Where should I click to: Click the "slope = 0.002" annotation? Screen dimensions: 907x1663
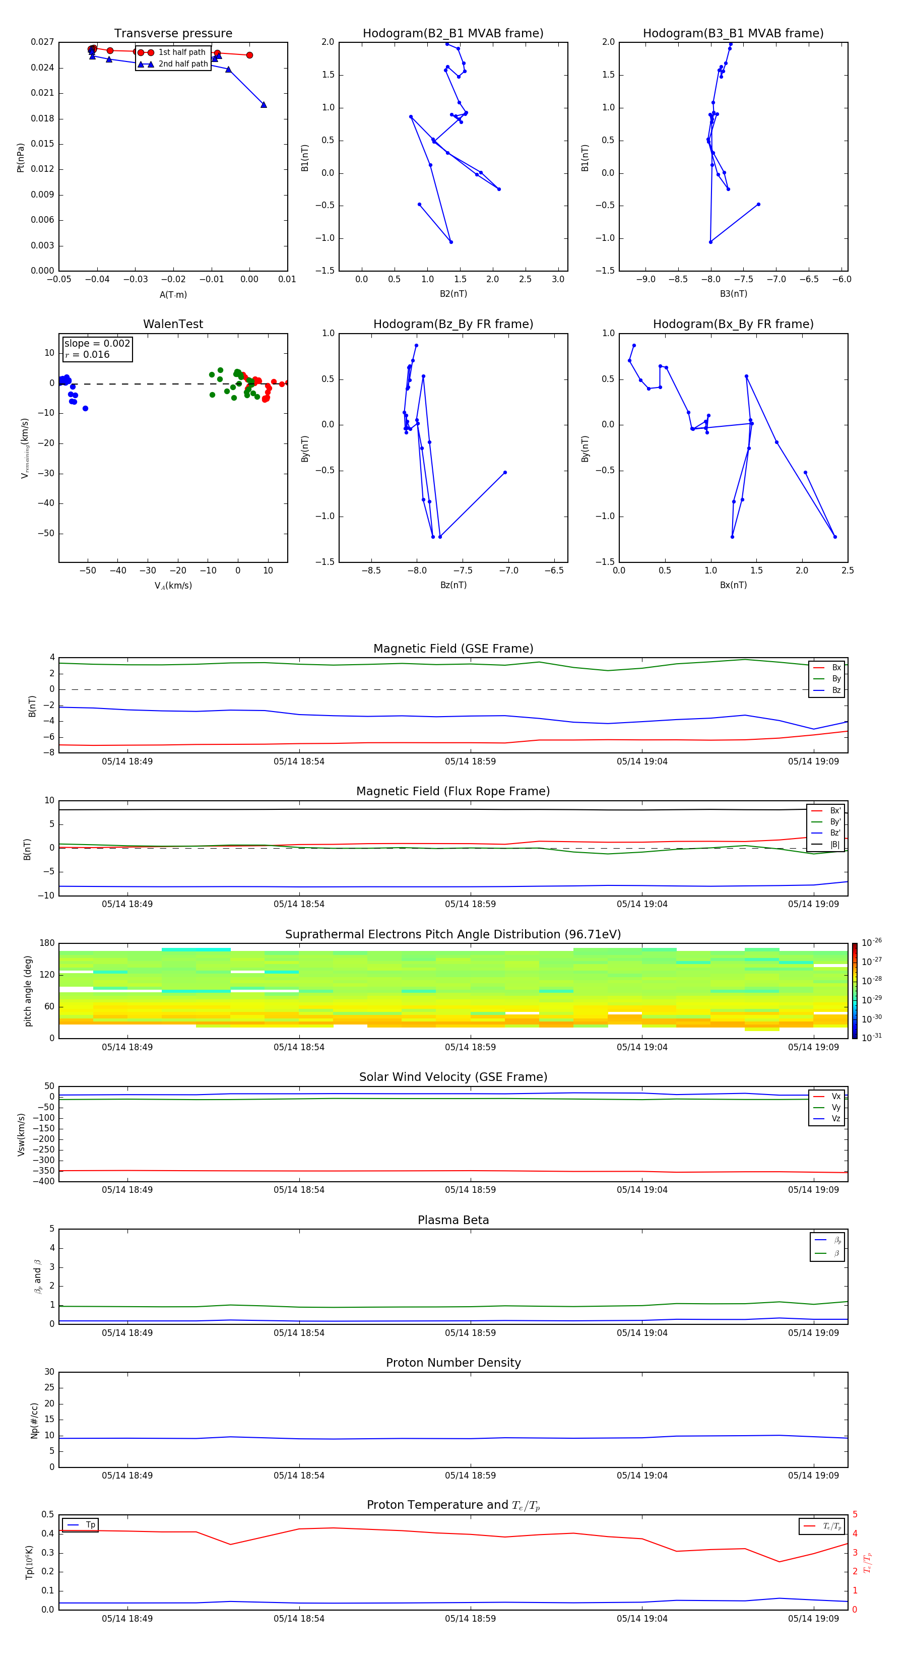[x=97, y=344]
